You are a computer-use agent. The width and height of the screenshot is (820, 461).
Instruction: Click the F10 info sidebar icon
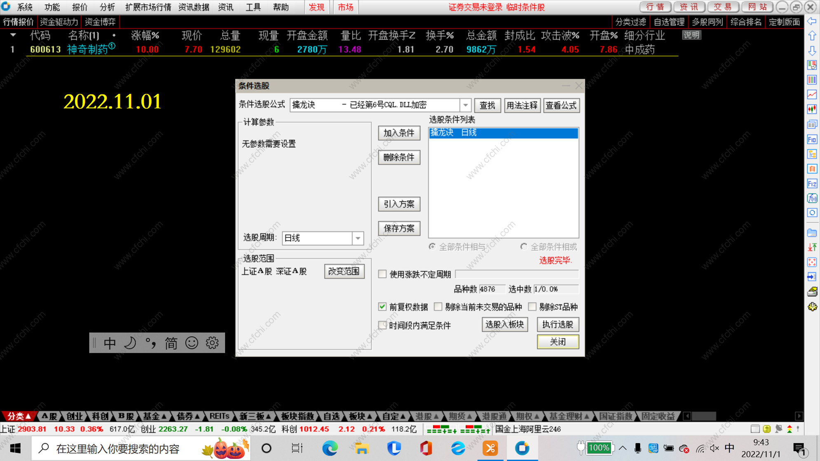(812, 139)
